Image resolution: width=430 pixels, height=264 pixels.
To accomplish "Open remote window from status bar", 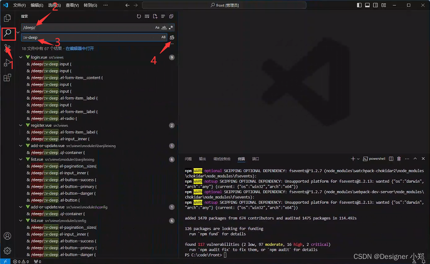I will tap(5, 261).
